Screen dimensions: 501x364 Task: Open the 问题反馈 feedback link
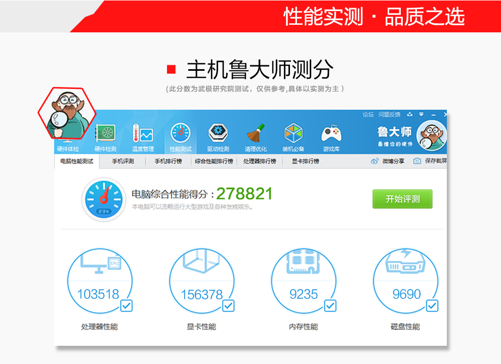coord(390,114)
